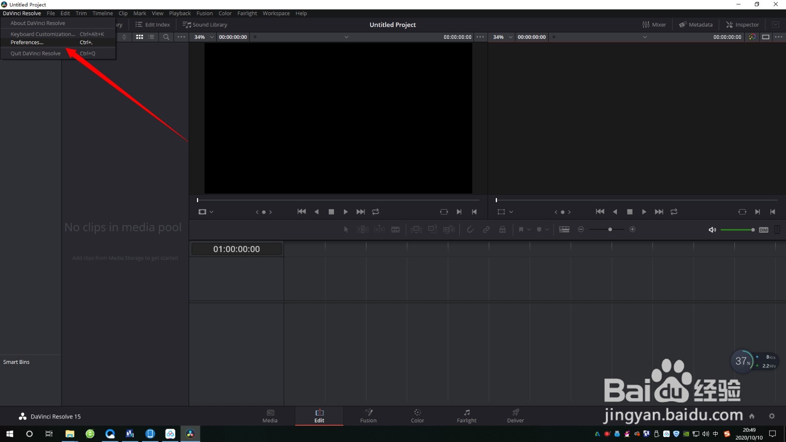Add a marker to the timeline

pyautogui.click(x=539, y=229)
